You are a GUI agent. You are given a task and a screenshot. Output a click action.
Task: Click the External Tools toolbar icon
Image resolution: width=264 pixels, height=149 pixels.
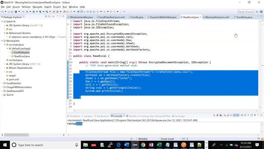(x=47, y=12)
